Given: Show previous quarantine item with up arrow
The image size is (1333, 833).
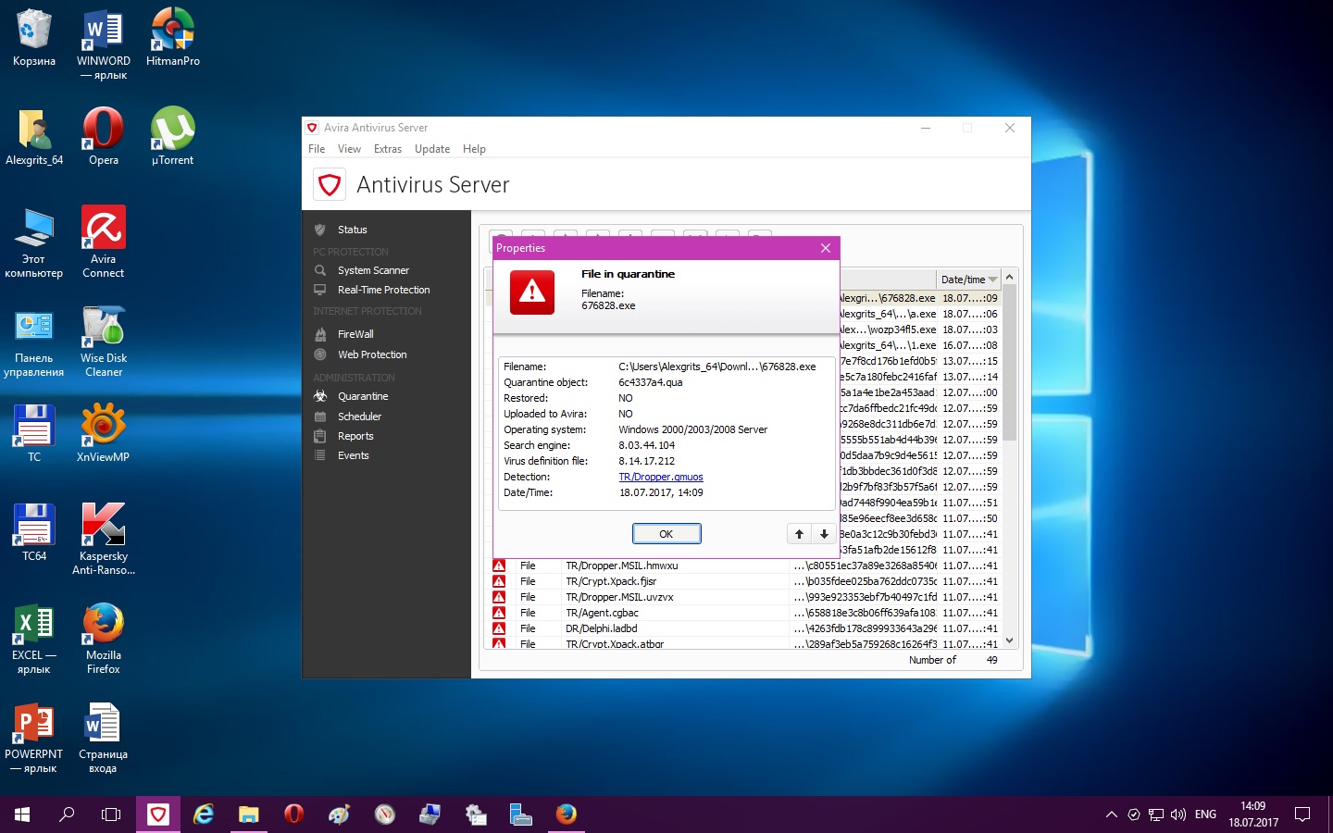Looking at the screenshot, I should 799,534.
